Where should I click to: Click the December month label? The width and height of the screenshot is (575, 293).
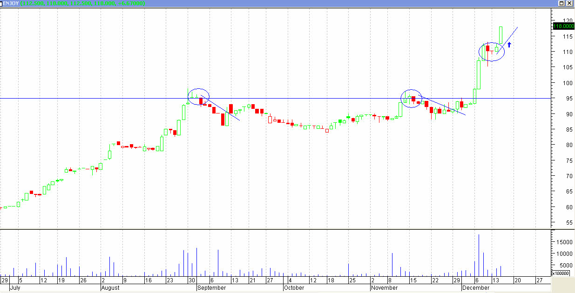pos(475,288)
